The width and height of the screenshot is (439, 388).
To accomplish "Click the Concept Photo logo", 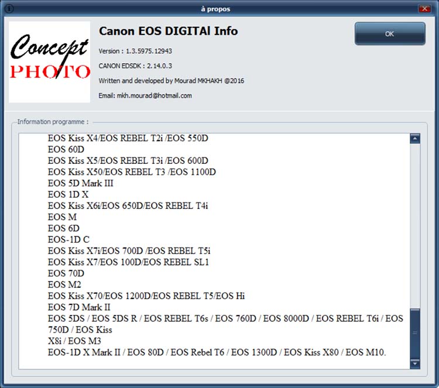I will (x=50, y=62).
